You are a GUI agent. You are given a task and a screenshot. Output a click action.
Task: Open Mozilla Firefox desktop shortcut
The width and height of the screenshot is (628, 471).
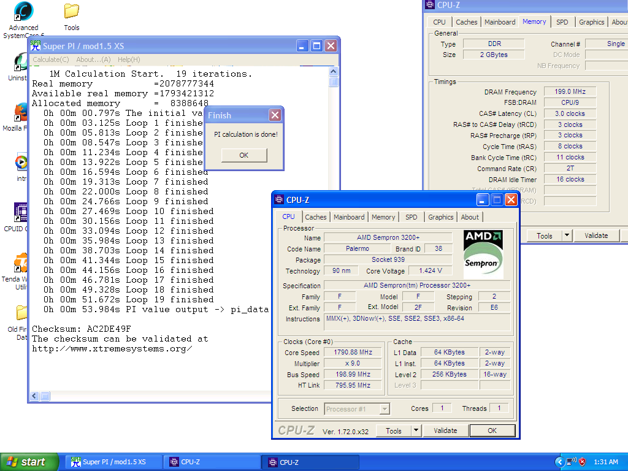[x=21, y=112]
